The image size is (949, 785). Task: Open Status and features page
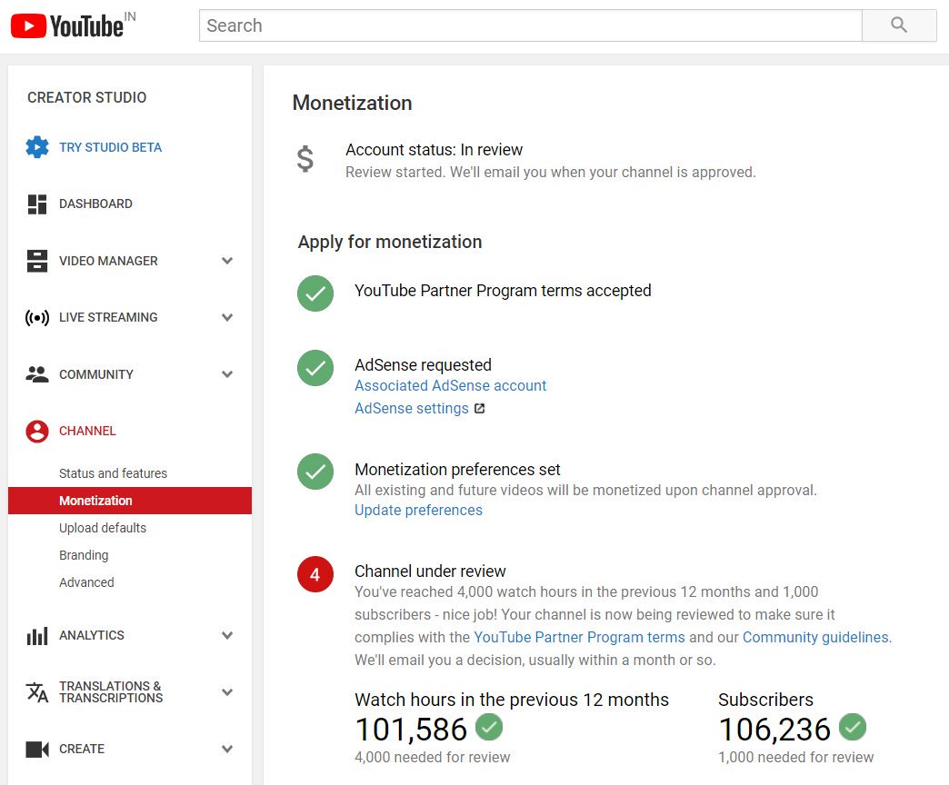114,473
